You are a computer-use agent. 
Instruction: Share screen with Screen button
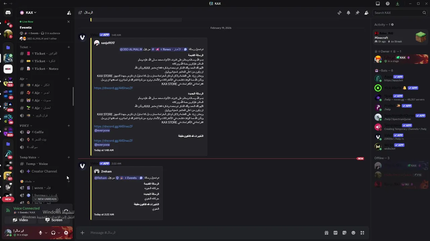coord(54,220)
